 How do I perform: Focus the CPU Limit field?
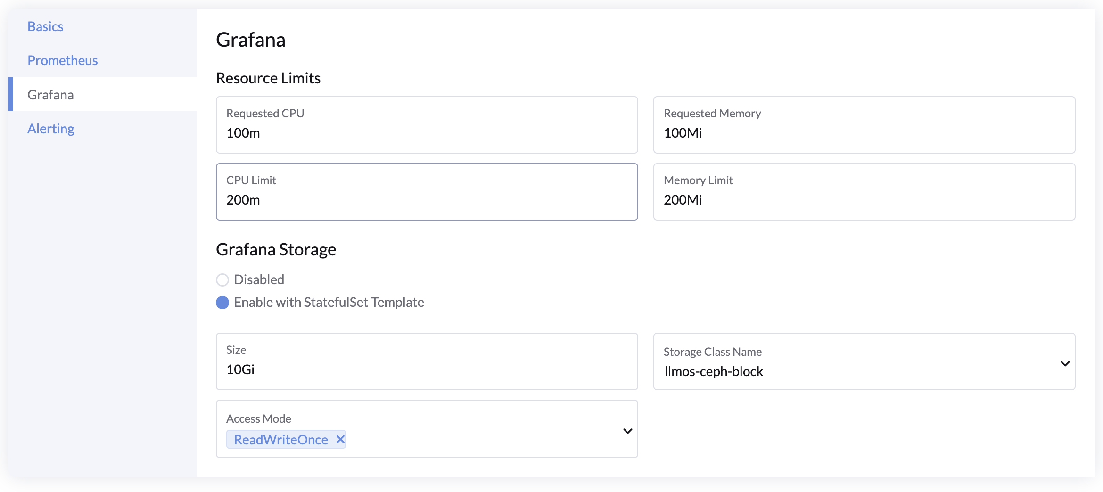tap(427, 192)
